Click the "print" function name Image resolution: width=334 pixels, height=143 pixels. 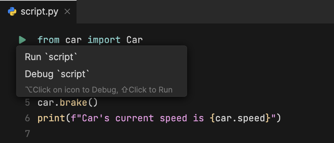pos(51,118)
